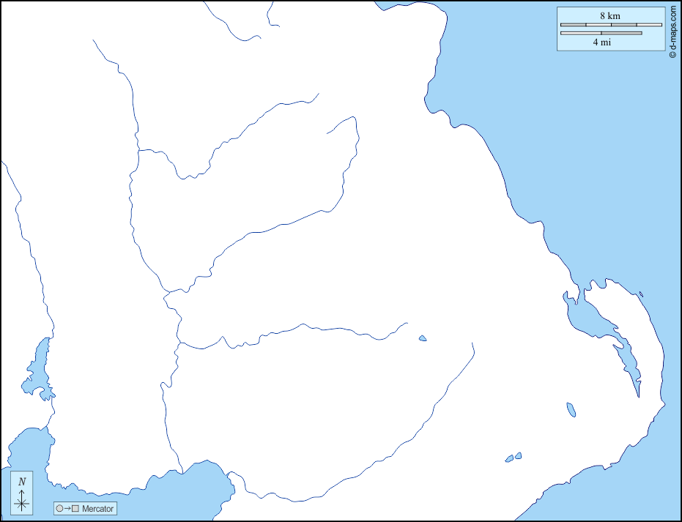Screen dimensions: 682x522
Task: Click the mile scale bar
Action: click(601, 33)
